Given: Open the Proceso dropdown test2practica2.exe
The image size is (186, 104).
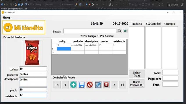Looking at the screenshot, I should click(22, 9).
